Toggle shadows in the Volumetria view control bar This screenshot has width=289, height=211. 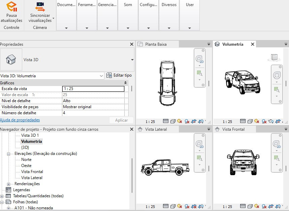point(264,120)
